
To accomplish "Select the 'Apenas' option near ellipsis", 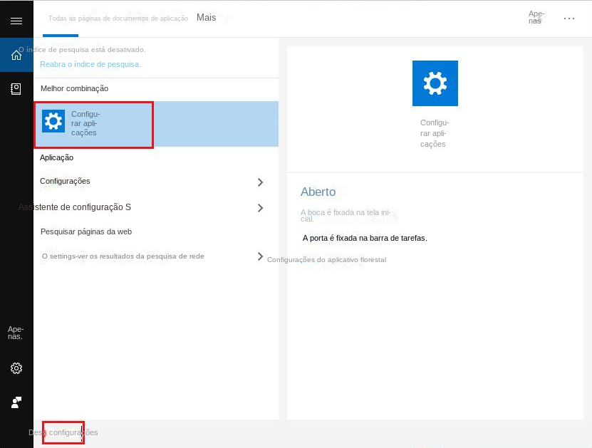I will [x=535, y=19].
